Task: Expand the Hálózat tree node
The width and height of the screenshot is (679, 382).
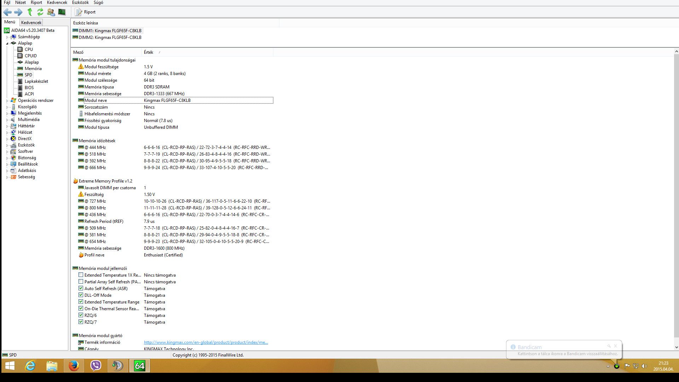Action: (7, 132)
